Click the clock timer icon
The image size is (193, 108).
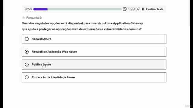coord(125,9)
